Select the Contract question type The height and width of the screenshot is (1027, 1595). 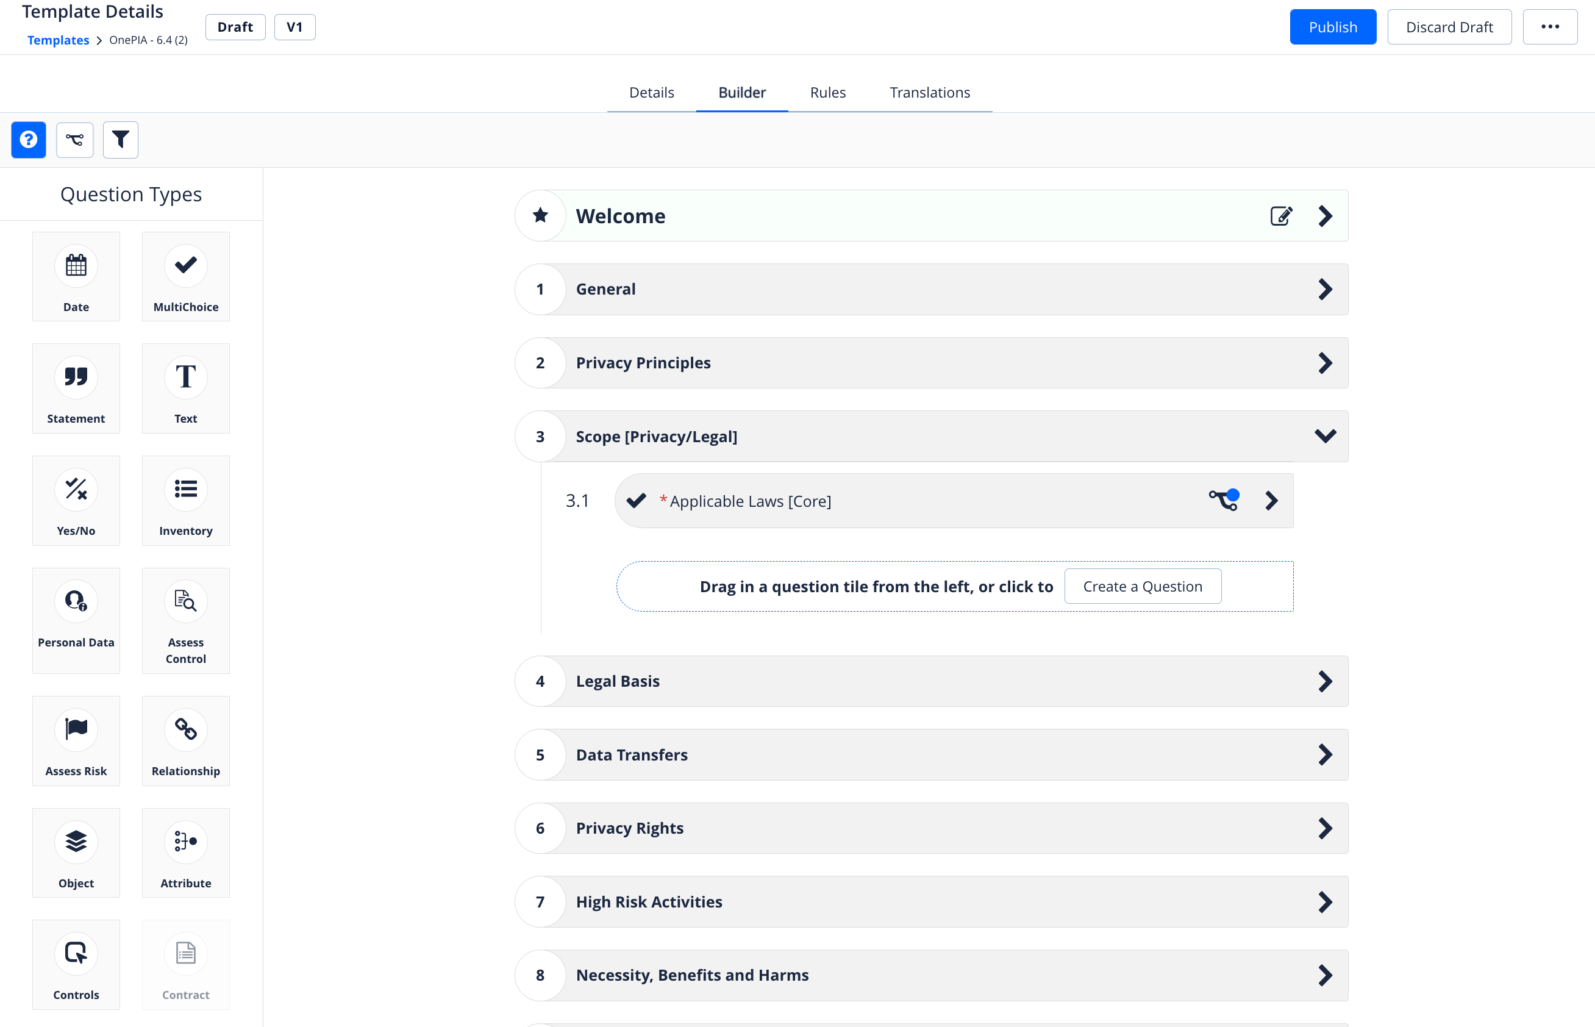pyautogui.click(x=185, y=964)
